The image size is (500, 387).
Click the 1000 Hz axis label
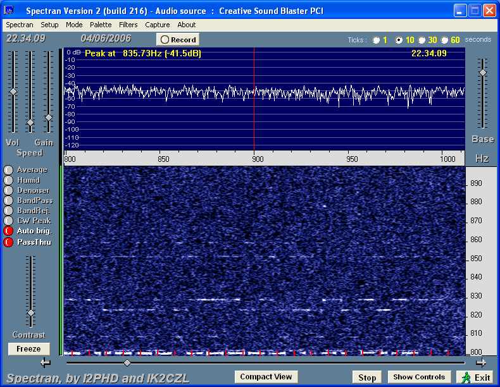[447, 159]
